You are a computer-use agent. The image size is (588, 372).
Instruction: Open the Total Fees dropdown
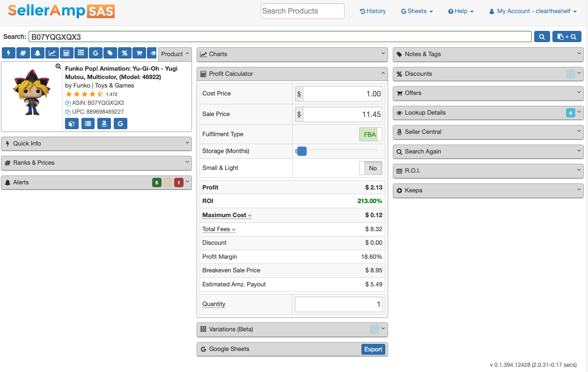tap(219, 229)
